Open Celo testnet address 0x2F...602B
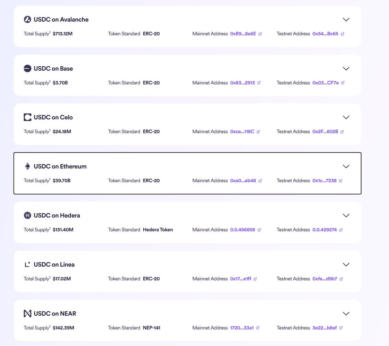The height and width of the screenshot is (346, 389). (x=325, y=131)
